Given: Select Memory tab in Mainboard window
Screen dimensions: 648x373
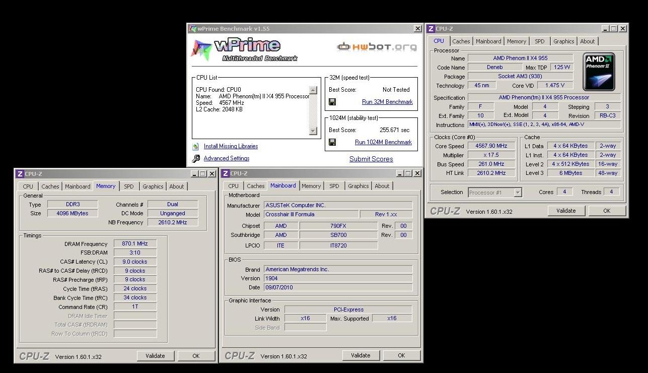Looking at the screenshot, I should point(311,186).
